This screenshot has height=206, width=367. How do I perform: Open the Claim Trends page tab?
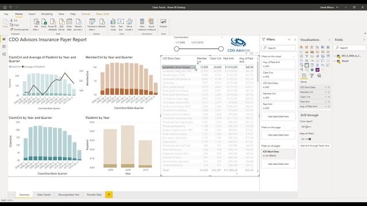(x=44, y=195)
